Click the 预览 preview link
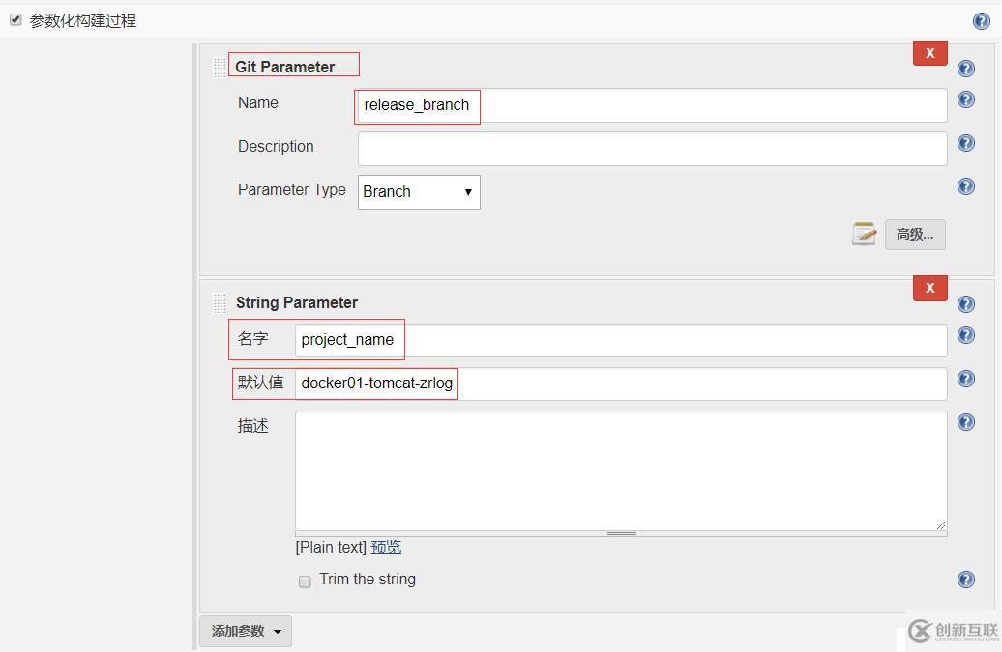The height and width of the screenshot is (652, 1002). click(x=386, y=547)
